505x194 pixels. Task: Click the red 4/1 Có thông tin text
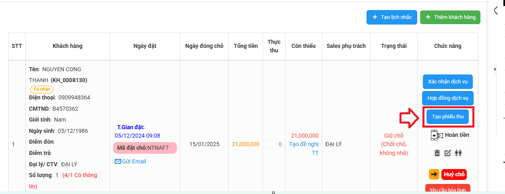62,181
